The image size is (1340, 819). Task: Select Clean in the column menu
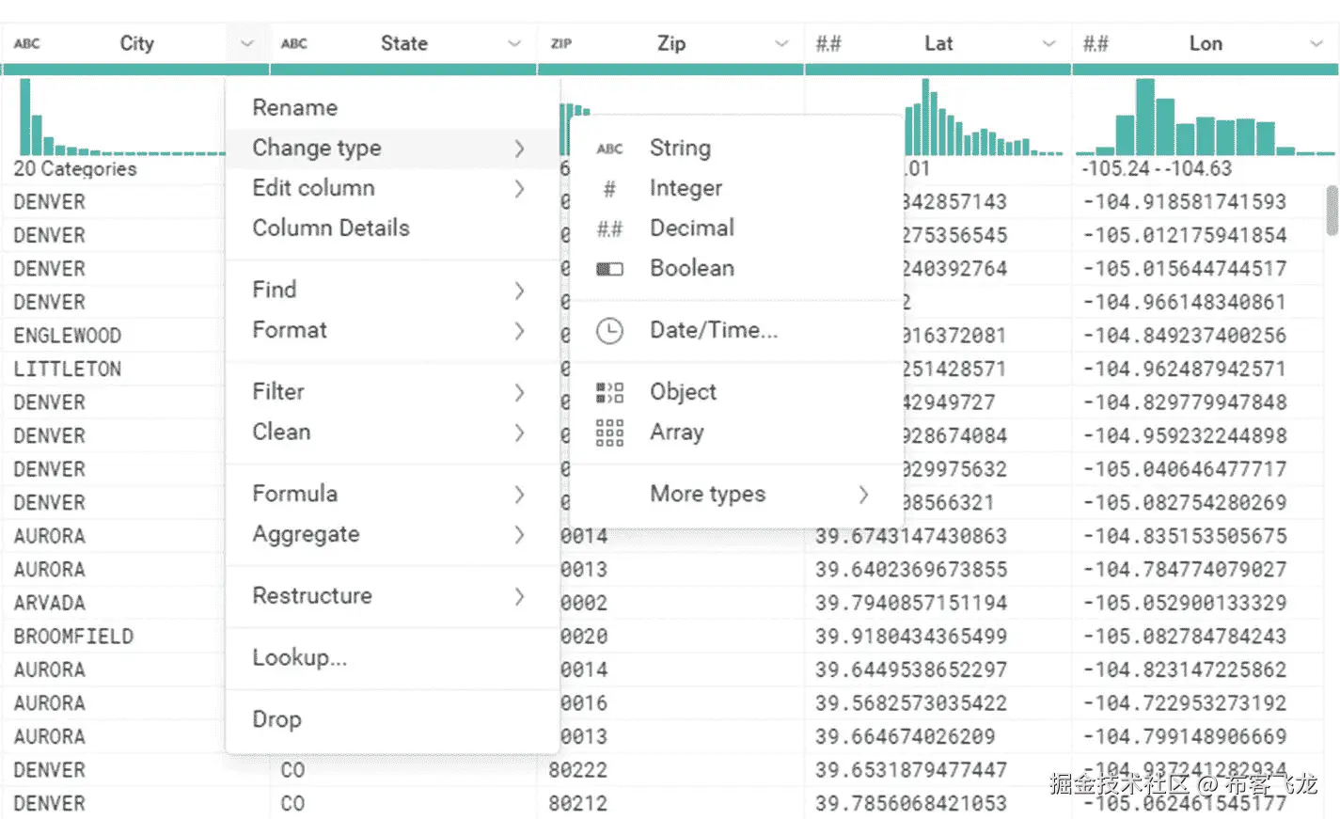point(393,432)
